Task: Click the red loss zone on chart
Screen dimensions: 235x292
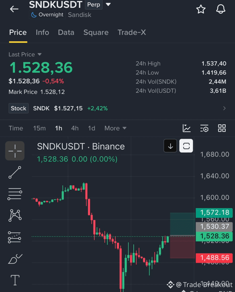Action: tap(182, 247)
